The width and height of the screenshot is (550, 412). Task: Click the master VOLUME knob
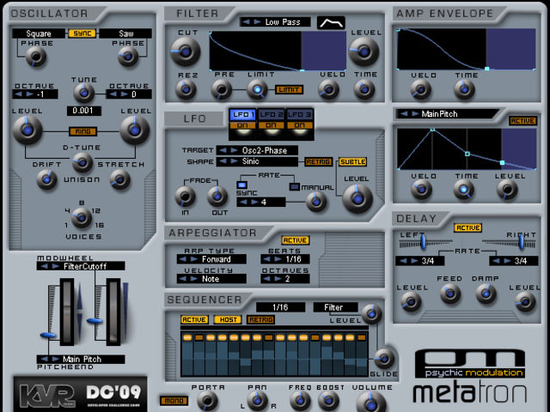point(371,403)
